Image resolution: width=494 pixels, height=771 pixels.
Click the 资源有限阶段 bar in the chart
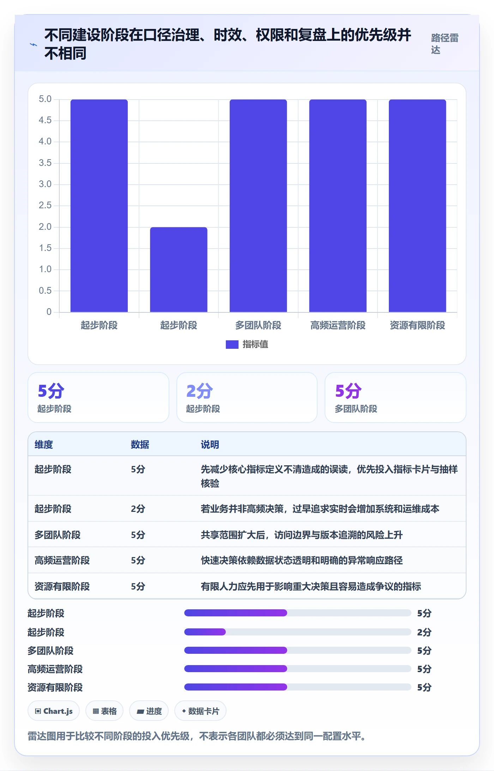pos(417,206)
